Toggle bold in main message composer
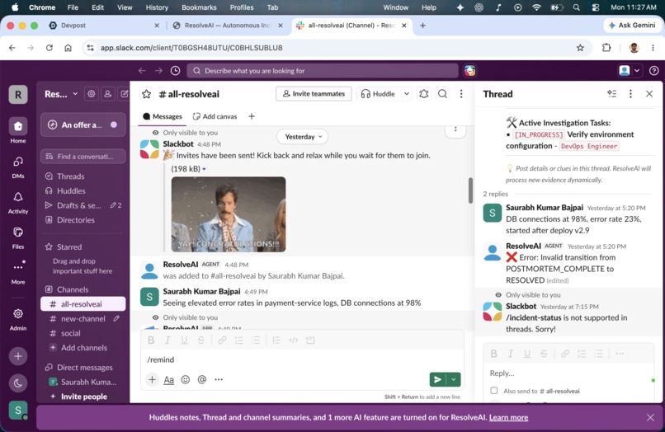 click(151, 340)
